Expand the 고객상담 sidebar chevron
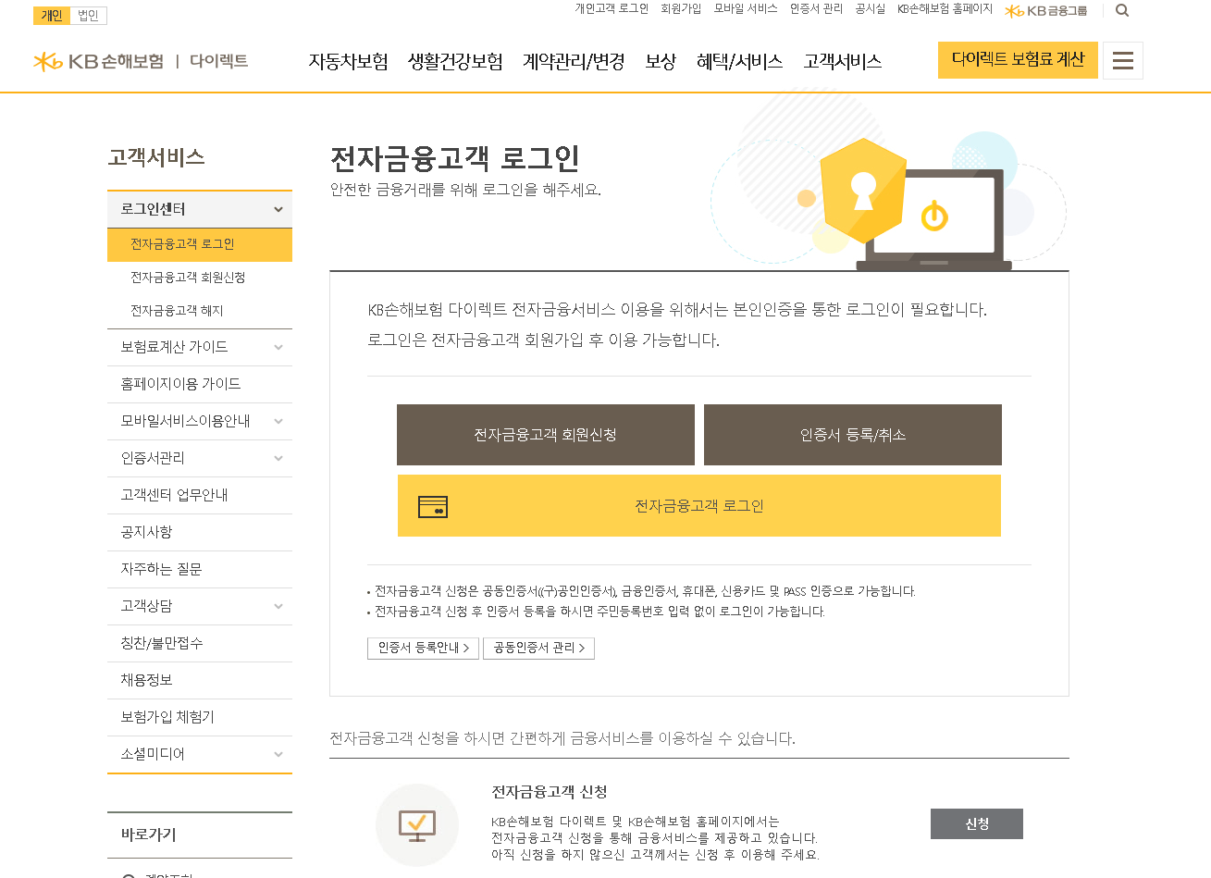This screenshot has width=1211, height=878. (x=278, y=606)
